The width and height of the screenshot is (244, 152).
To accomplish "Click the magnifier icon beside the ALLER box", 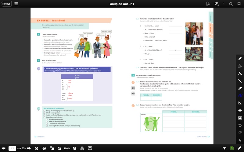I will tap(39, 69).
